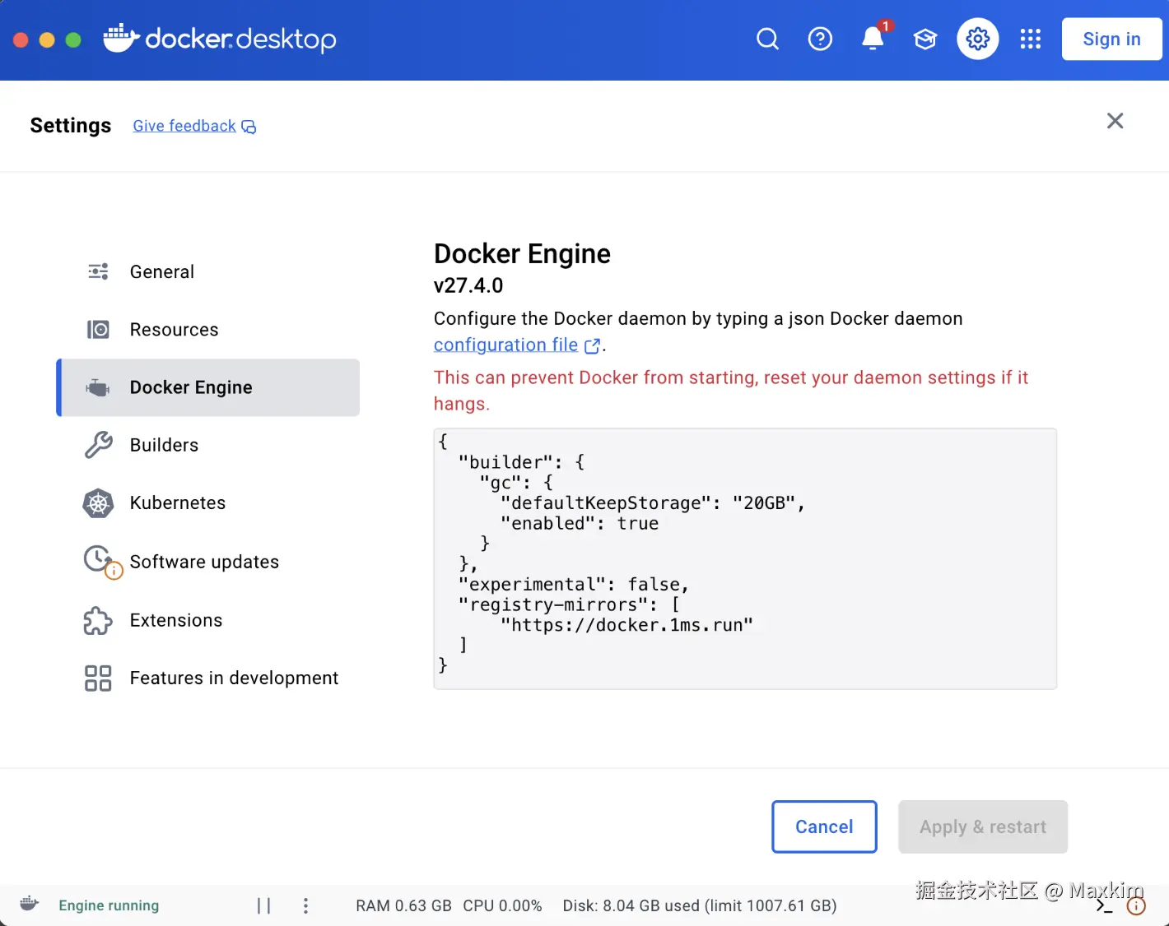Click the Disk 8.04 GB used entry
Screen dimensions: 1169x926
click(700, 905)
